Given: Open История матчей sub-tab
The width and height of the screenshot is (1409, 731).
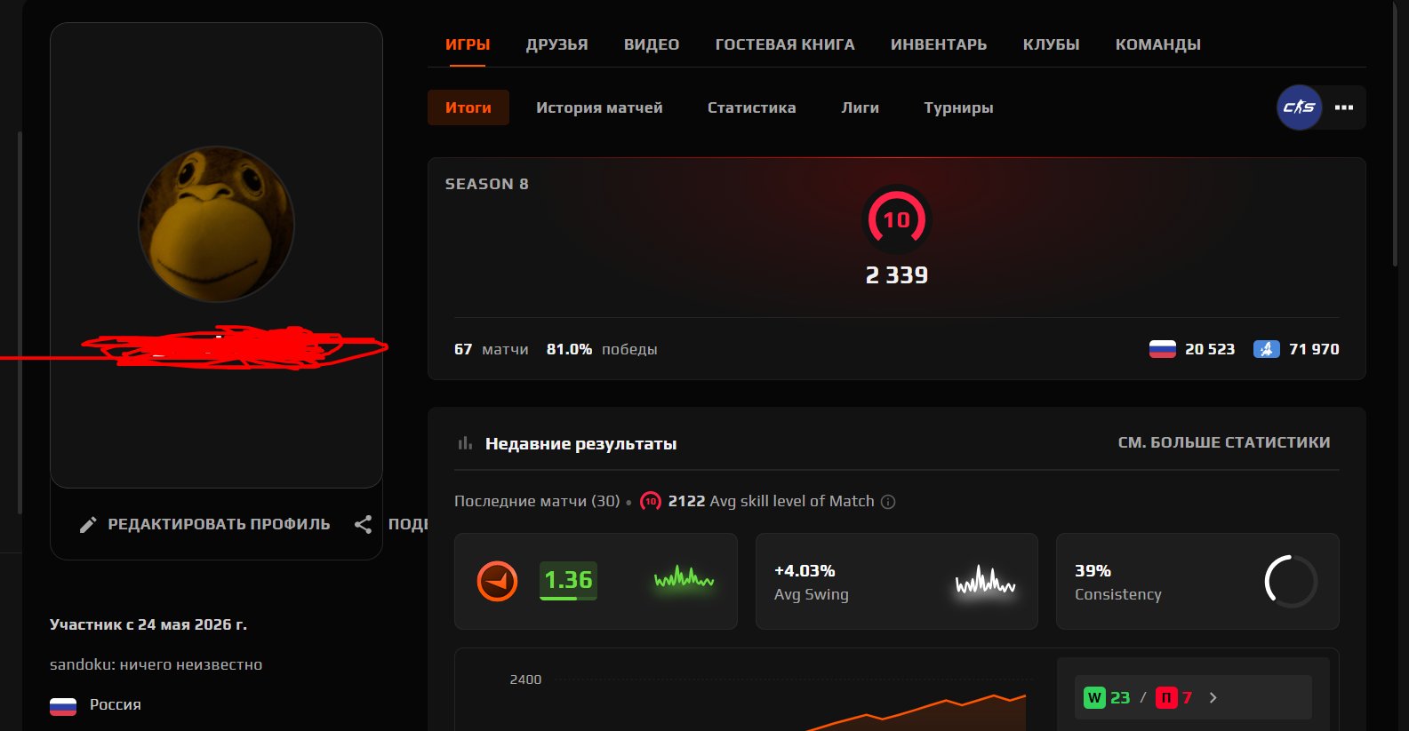Looking at the screenshot, I should point(599,107).
